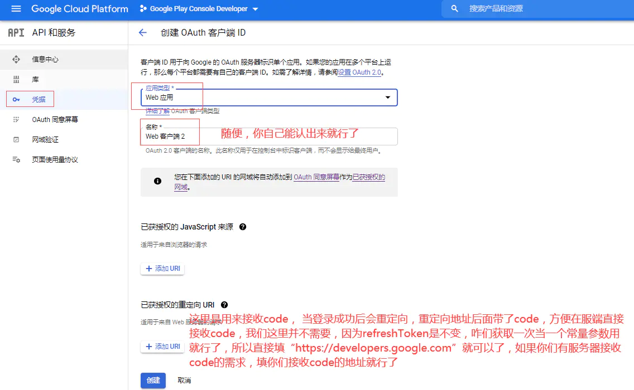
Task: Click the project hexagon icon
Action: 143,8
